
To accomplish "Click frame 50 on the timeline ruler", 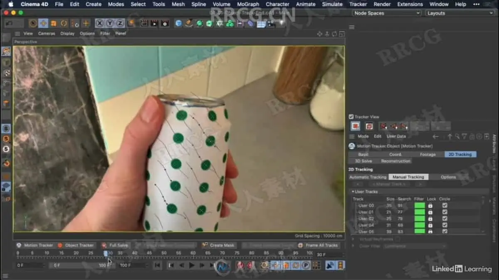I will 164,253.
